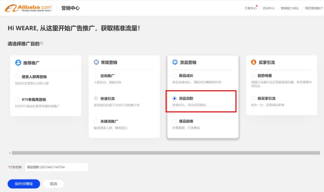Click the scrollbar's left arrow
Image resolution: width=324 pixels, height=192 pixels.
[x=9, y=153]
